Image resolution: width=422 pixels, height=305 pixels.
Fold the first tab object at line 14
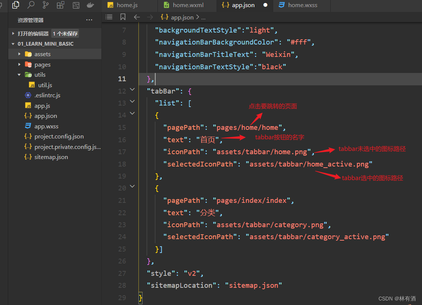pyautogui.click(x=132, y=113)
